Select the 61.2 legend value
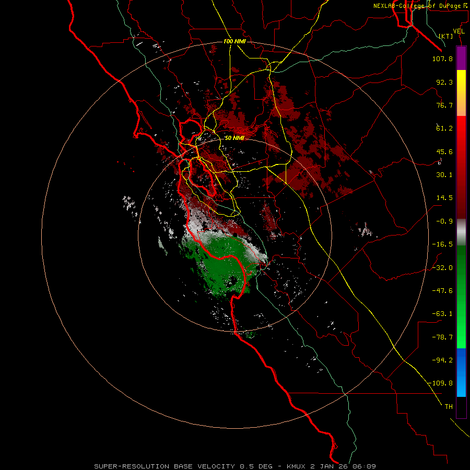This screenshot has height=470, width=470. pyautogui.click(x=444, y=128)
